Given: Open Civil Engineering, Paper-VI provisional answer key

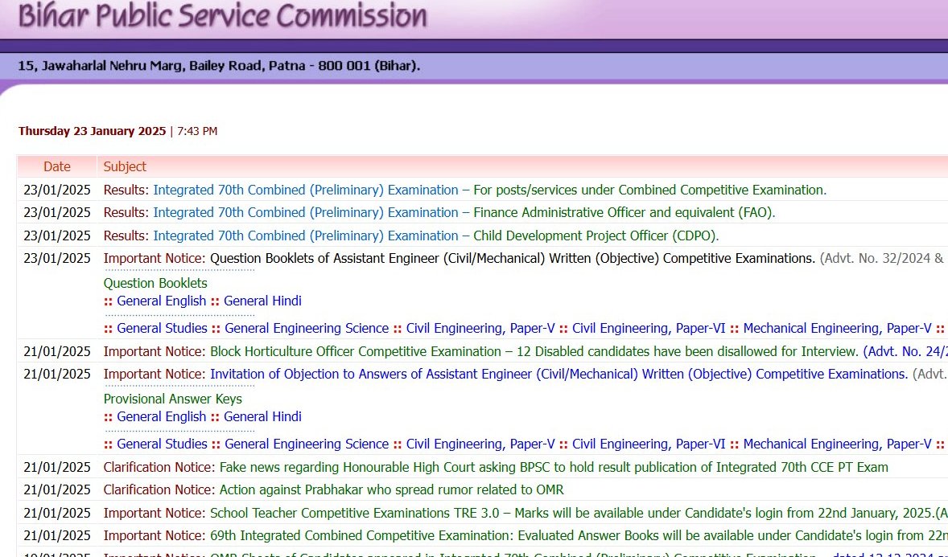Looking at the screenshot, I should pos(649,444).
